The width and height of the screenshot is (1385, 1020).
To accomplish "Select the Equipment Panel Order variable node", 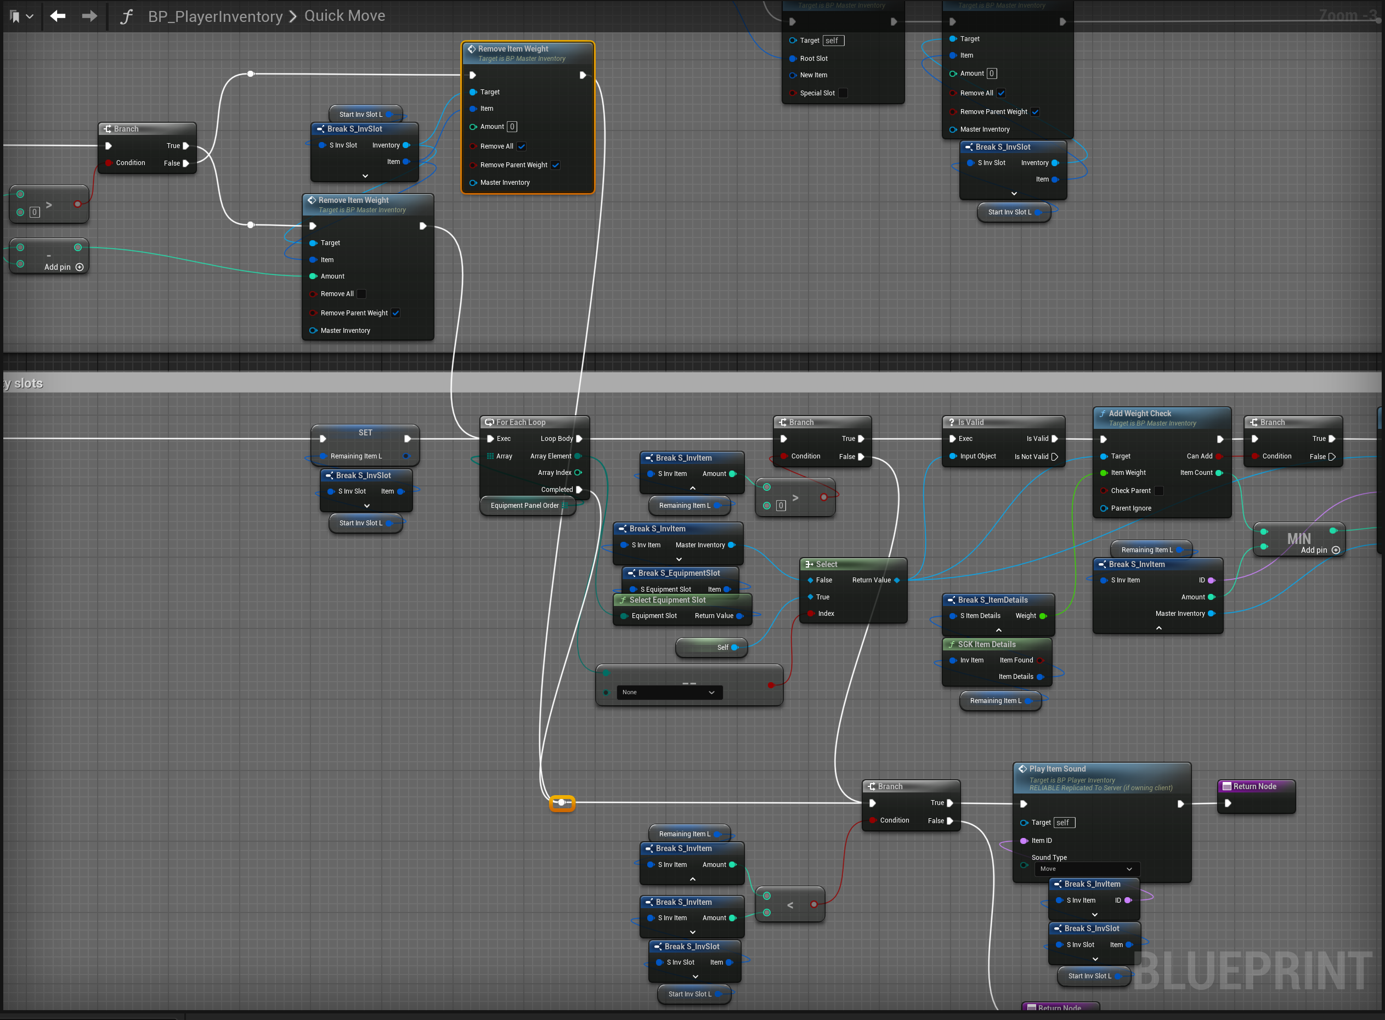I will click(x=524, y=506).
